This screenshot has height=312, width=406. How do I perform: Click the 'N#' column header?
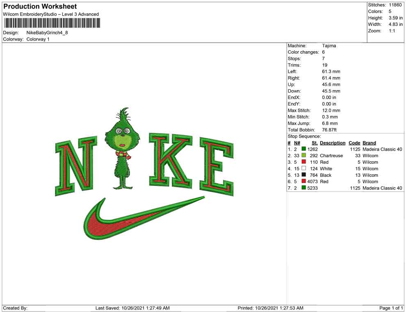297,143
